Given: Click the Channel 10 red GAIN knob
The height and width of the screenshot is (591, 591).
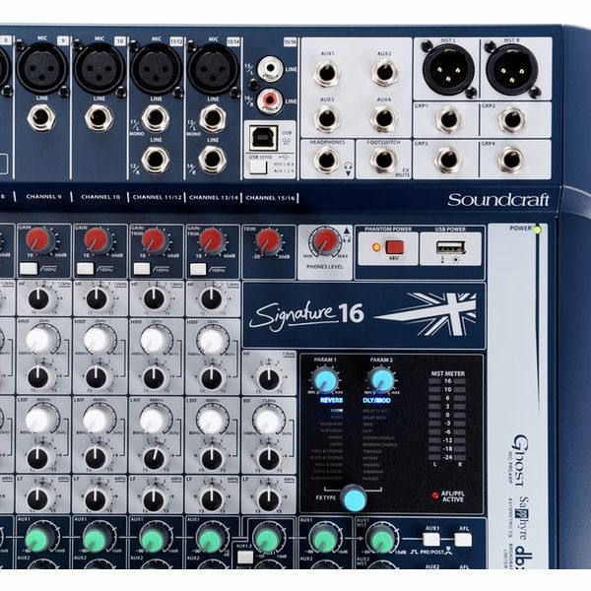Looking at the screenshot, I should tap(97, 239).
